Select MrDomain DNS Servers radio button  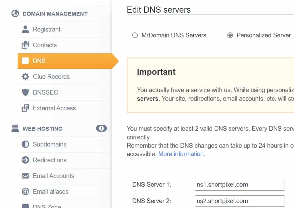tap(135, 35)
